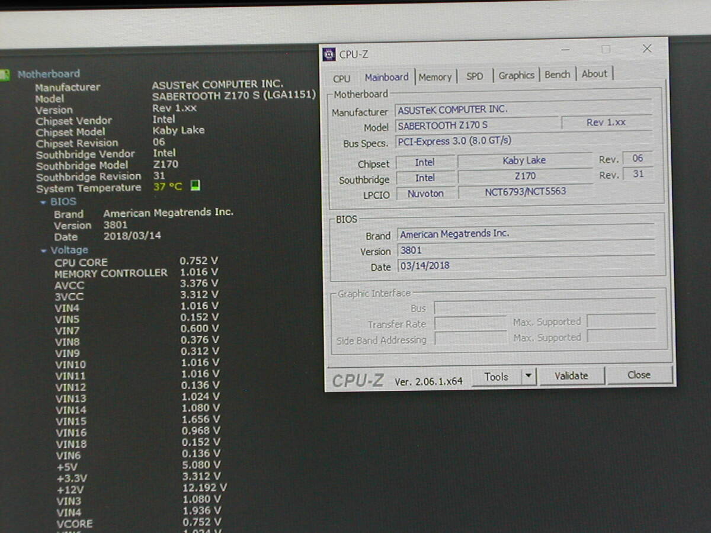
Task: Open the About tab
Action: click(x=594, y=74)
